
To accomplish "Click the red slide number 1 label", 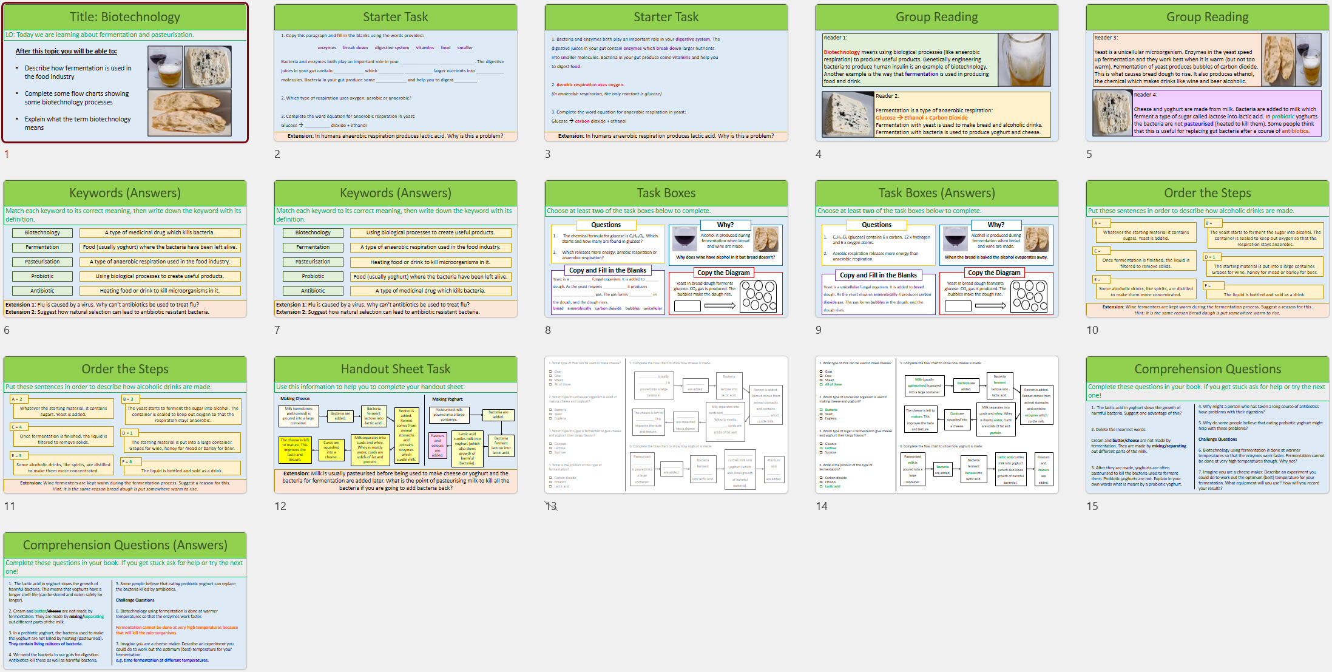I will tap(7, 154).
